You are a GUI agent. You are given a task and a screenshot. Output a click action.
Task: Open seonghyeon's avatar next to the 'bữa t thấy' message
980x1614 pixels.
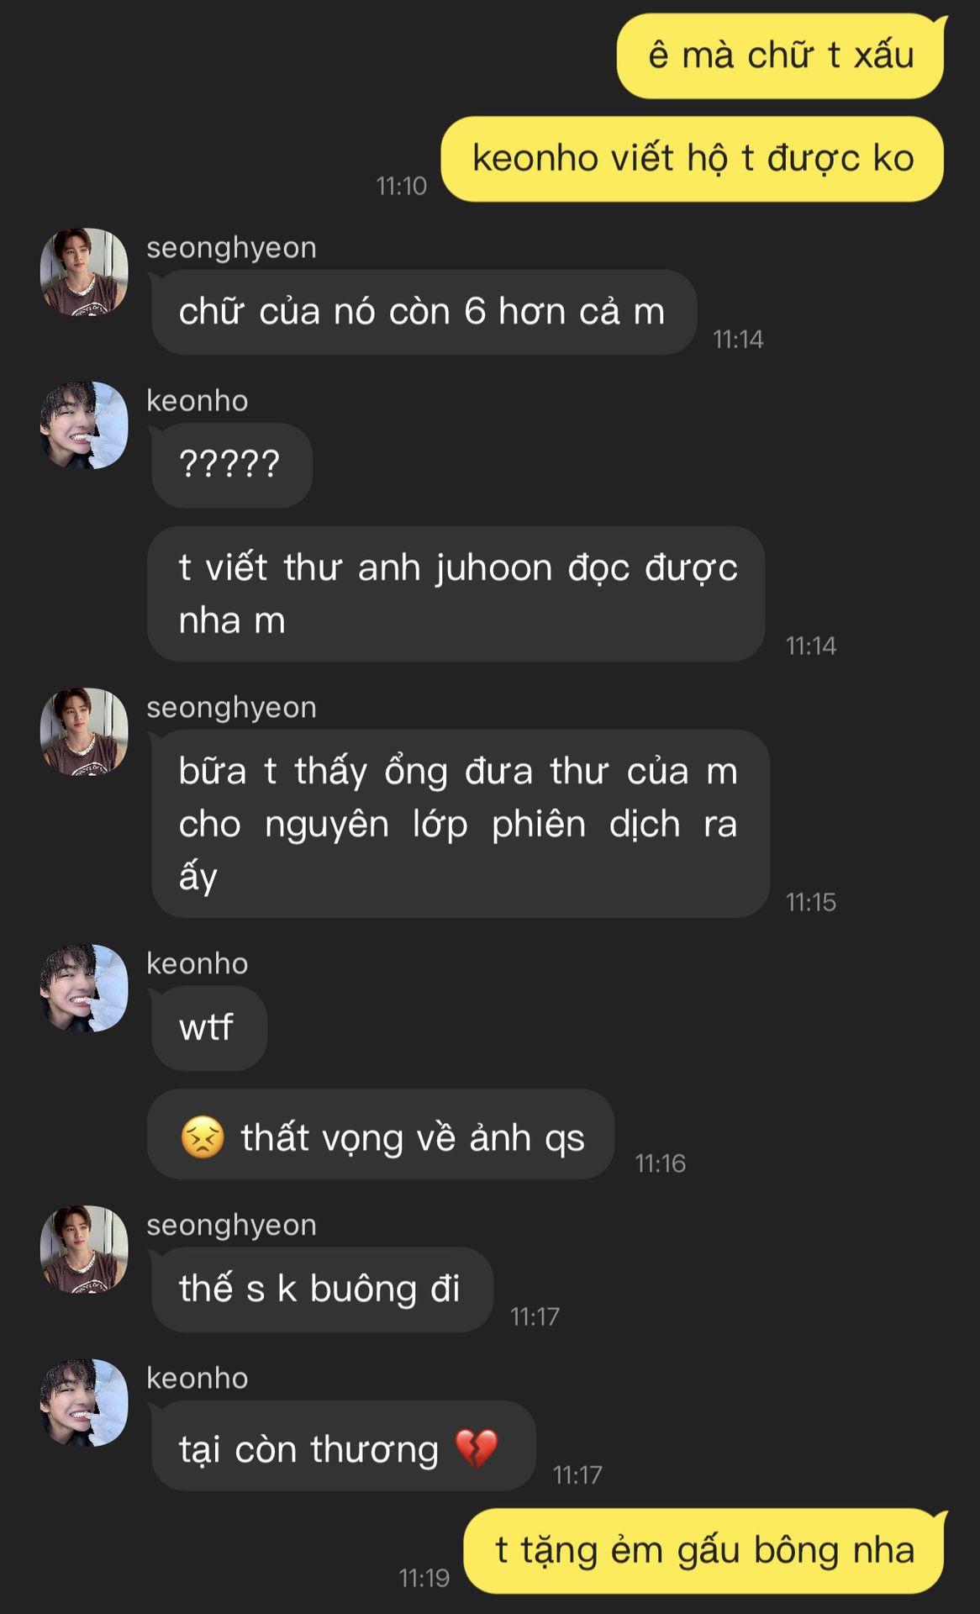point(84,732)
